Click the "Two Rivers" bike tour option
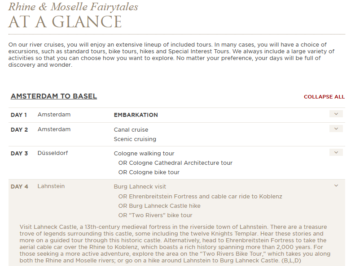Image resolution: width=364 pixels, height=266 pixels. pyautogui.click(x=155, y=215)
